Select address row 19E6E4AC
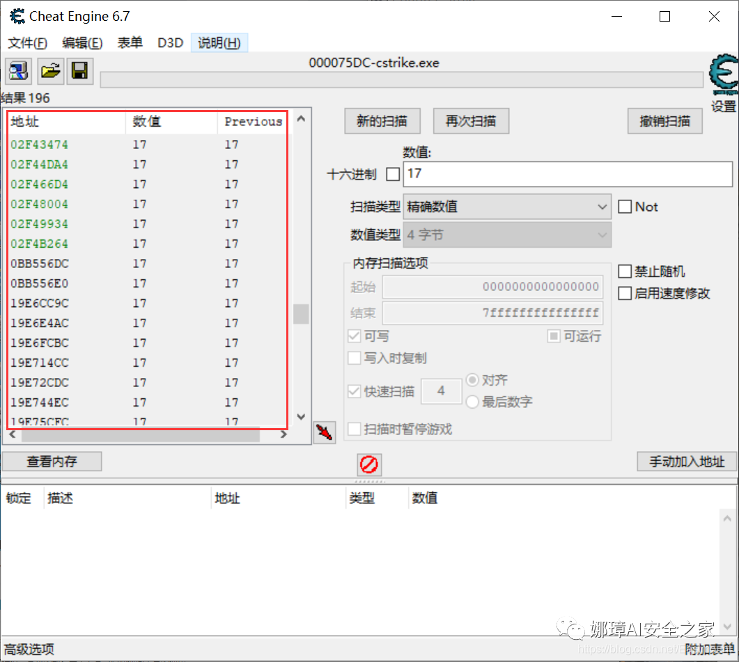The width and height of the screenshot is (739, 662). (148, 323)
